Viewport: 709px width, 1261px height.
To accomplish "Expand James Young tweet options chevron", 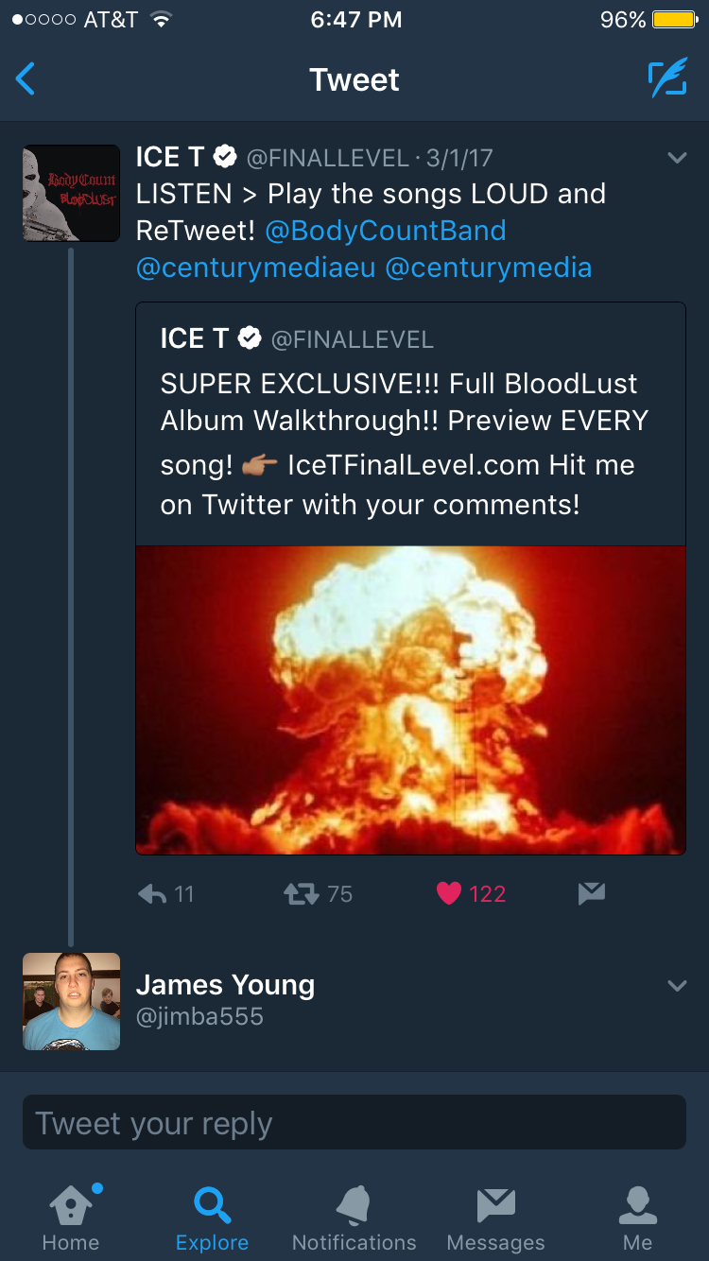I will [x=677, y=986].
